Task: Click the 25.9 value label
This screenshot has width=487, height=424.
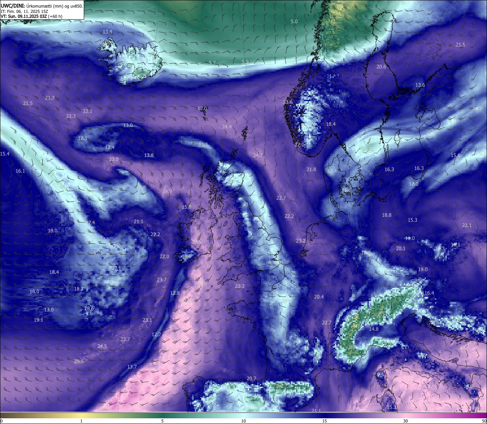Action: tap(167, 191)
